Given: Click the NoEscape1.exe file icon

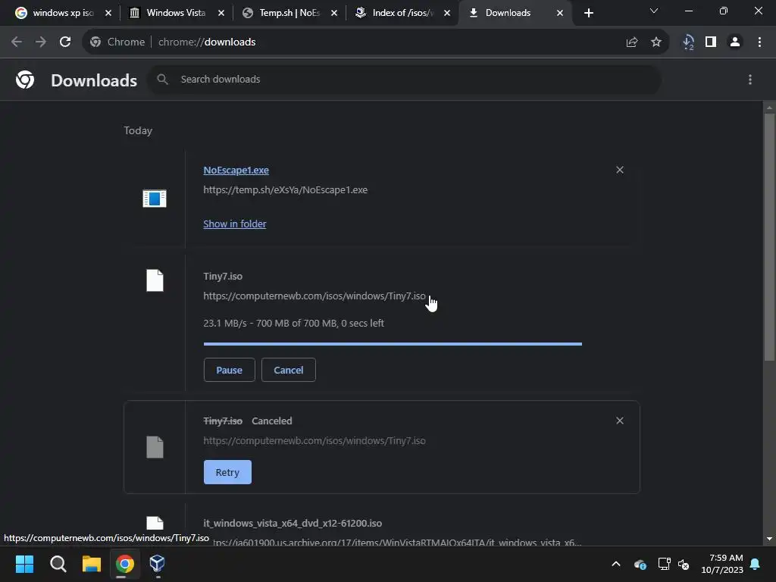Looking at the screenshot, I should (x=155, y=199).
